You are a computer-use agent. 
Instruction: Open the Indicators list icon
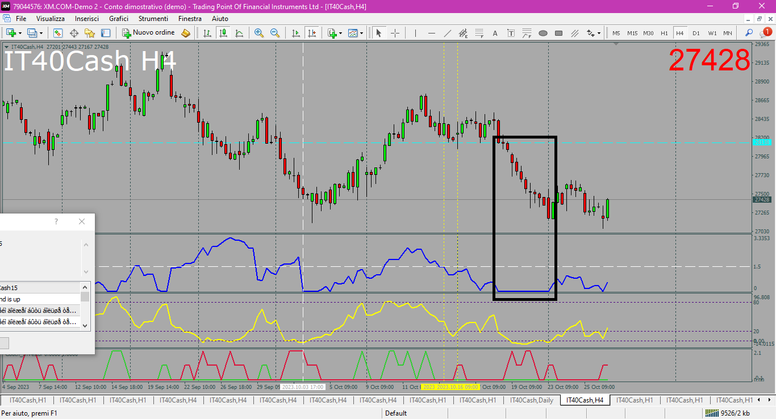[x=332, y=33]
